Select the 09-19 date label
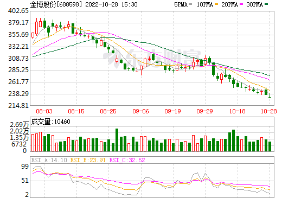This screenshot has width=282, height=198. (172, 111)
